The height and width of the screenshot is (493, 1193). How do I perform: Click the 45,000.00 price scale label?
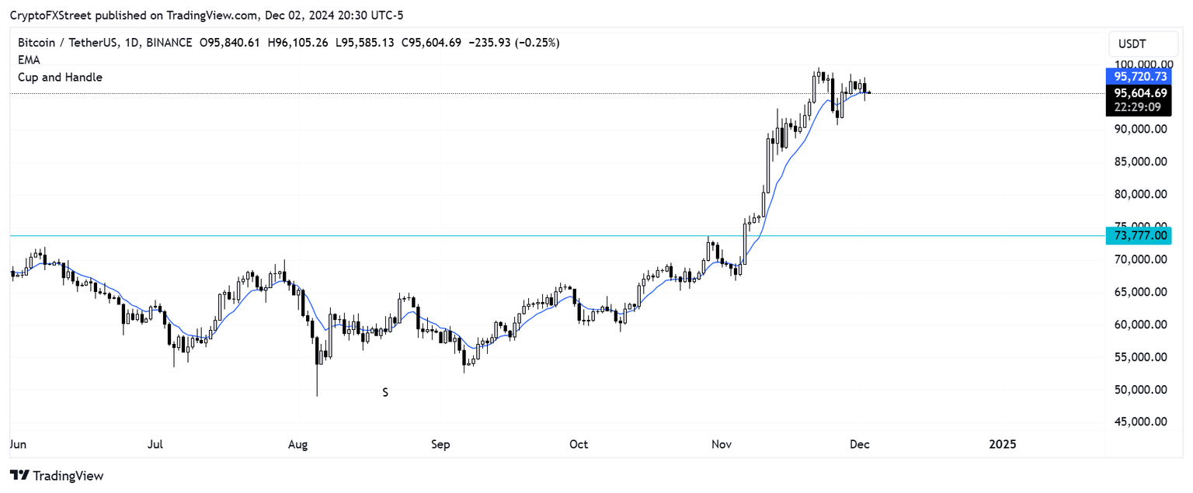(1139, 422)
